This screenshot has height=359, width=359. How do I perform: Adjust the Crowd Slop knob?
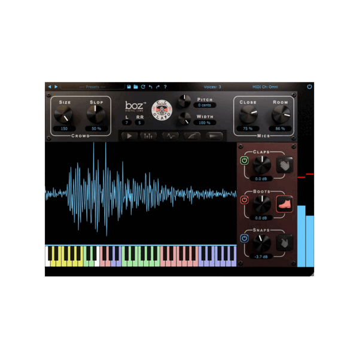[x=96, y=114]
